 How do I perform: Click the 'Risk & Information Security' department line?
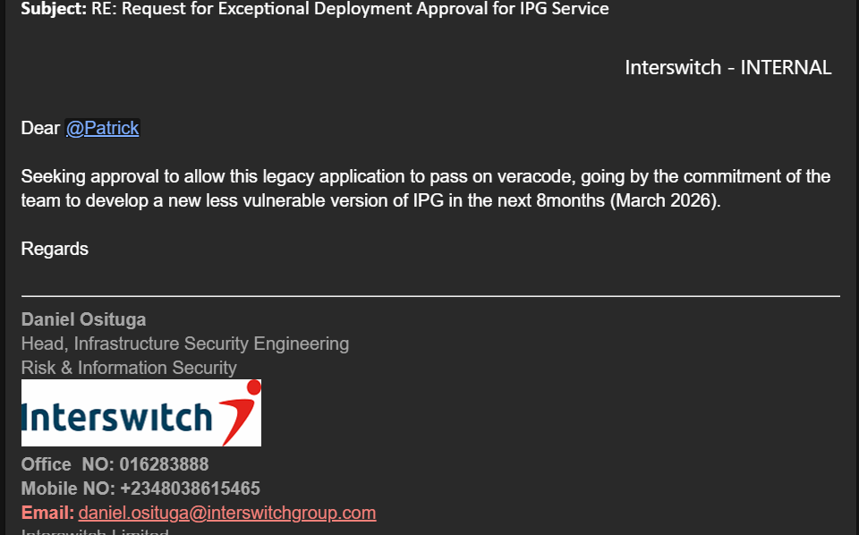pos(129,368)
